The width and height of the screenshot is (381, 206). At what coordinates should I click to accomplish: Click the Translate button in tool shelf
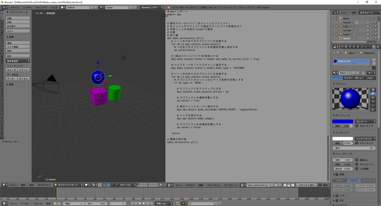click(x=18, y=18)
